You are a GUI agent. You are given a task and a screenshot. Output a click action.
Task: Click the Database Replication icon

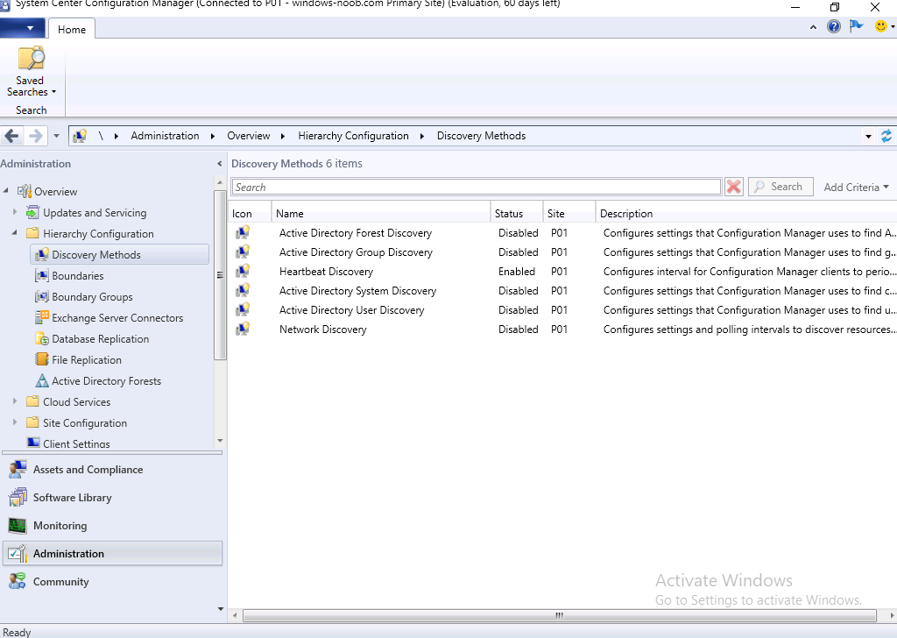pos(42,339)
